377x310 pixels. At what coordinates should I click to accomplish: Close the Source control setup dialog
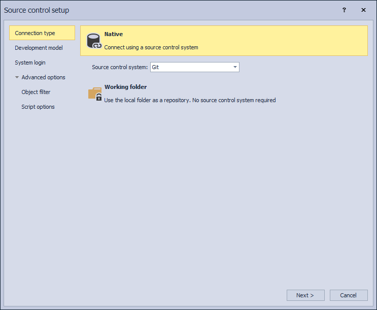pyautogui.click(x=363, y=10)
